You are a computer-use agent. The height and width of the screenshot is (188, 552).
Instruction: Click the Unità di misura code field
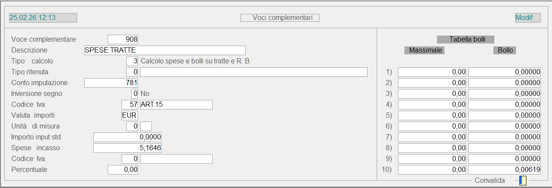[132, 126]
